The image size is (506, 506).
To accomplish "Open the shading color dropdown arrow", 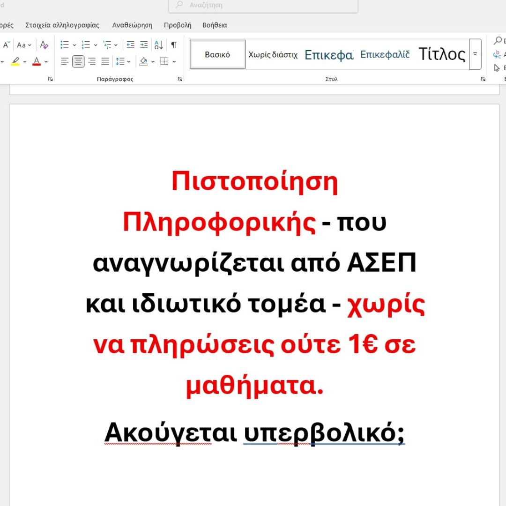I will coord(153,61).
